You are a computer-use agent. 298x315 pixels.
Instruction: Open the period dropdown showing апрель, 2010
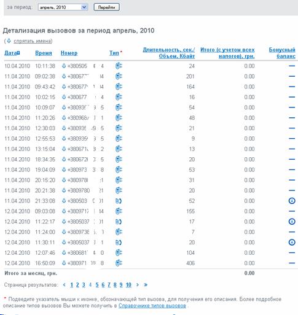[63, 7]
